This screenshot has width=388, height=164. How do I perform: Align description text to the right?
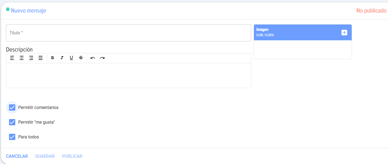tap(31, 58)
